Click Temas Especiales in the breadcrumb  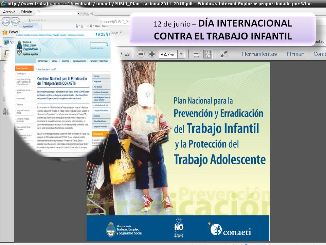pos(43,69)
